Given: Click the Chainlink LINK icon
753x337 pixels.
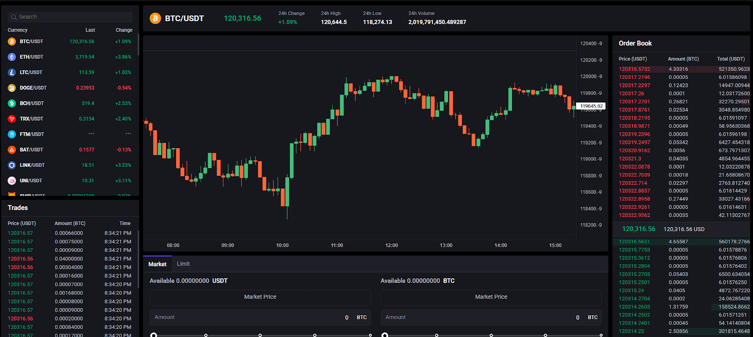Looking at the screenshot, I should [x=12, y=165].
